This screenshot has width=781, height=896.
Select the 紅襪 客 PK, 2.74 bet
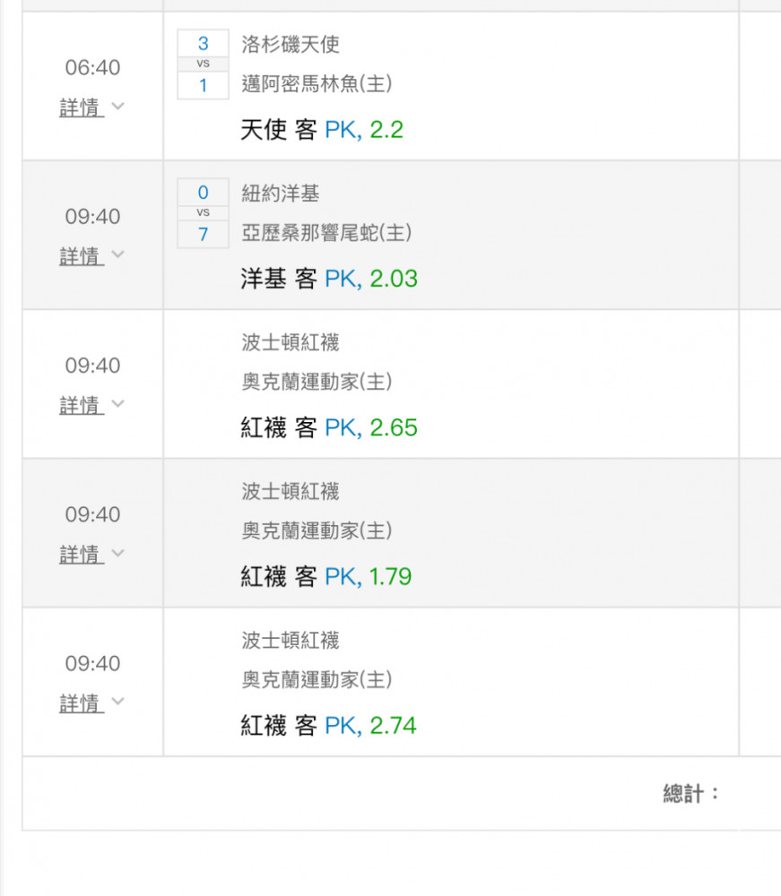329,726
